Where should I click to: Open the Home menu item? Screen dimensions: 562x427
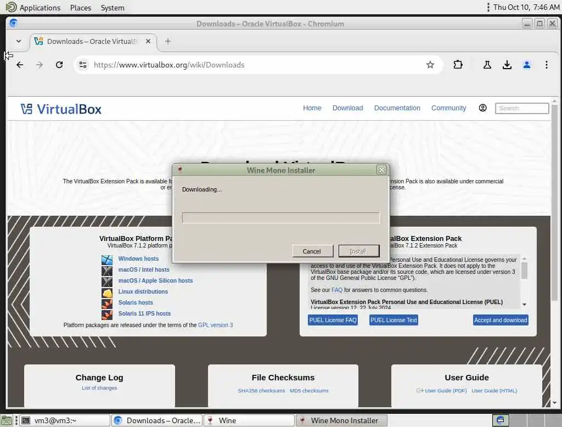coord(312,108)
